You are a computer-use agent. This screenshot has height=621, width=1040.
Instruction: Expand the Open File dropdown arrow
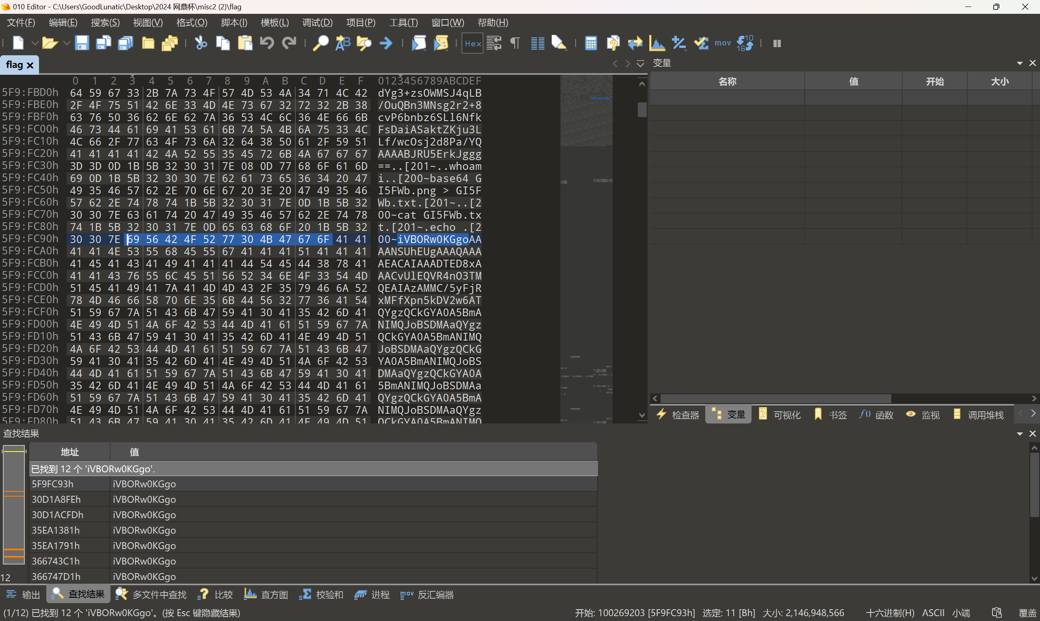click(x=66, y=43)
